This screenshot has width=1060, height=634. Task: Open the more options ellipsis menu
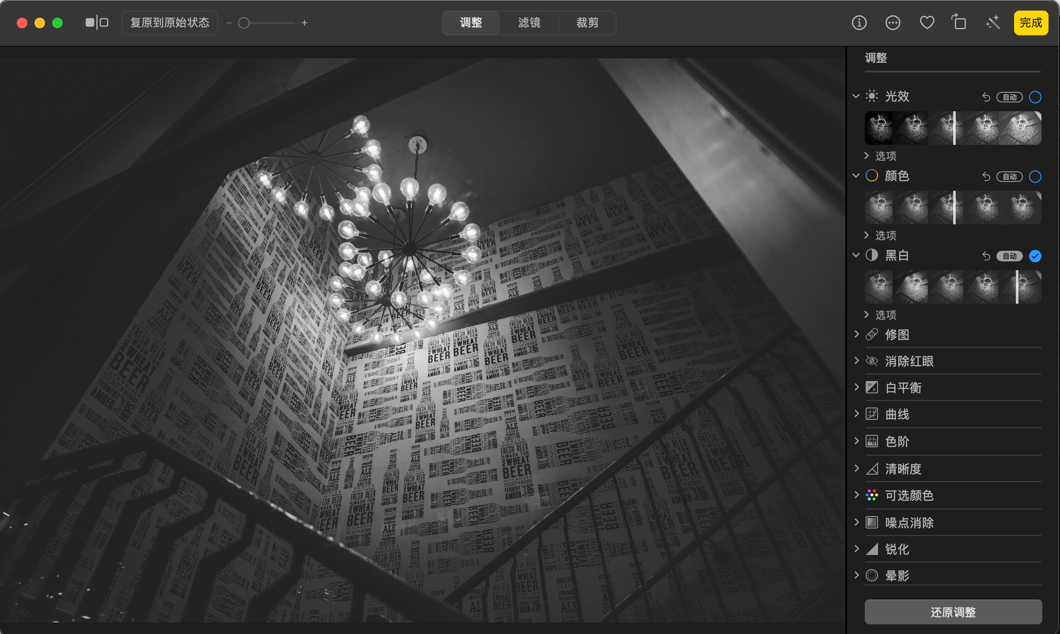coord(893,23)
